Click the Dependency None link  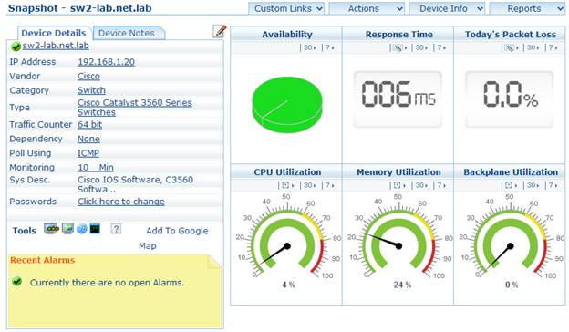click(89, 139)
